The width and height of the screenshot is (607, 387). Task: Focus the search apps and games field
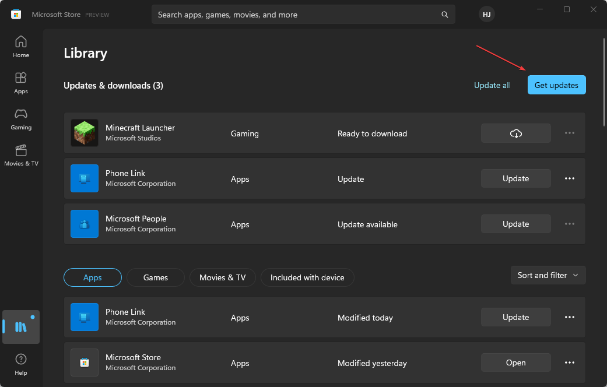[303, 15]
